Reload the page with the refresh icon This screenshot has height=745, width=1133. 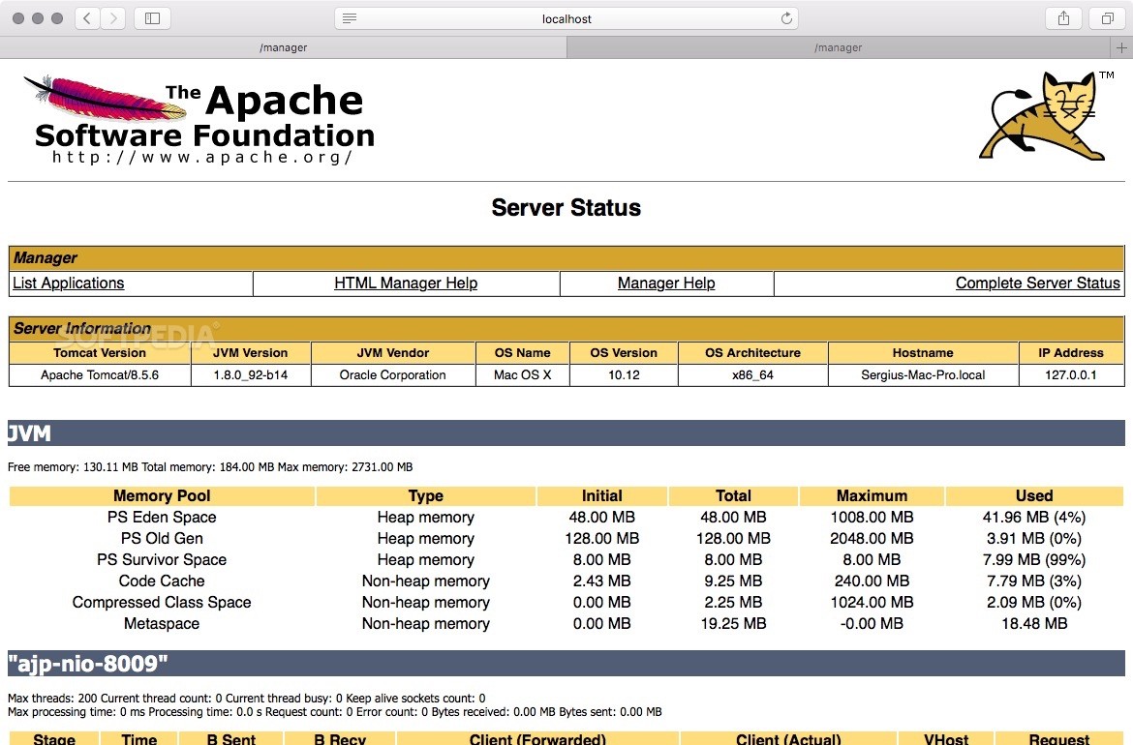pyautogui.click(x=786, y=18)
